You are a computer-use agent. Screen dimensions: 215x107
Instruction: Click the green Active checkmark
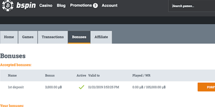click(x=81, y=87)
